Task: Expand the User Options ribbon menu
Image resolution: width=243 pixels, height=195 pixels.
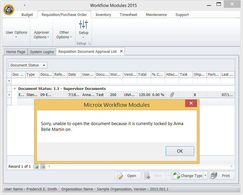Action: (16, 34)
